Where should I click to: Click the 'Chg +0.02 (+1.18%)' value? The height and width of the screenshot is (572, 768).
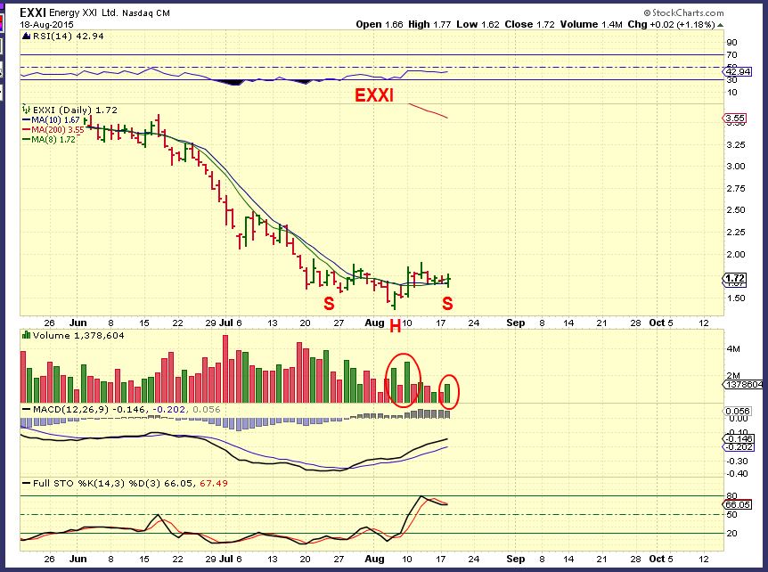click(671, 24)
